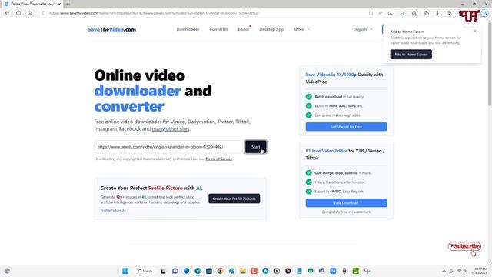
Task: Open 'Save Videos in 4K/1080p' link
Action: pyautogui.click(x=331, y=75)
